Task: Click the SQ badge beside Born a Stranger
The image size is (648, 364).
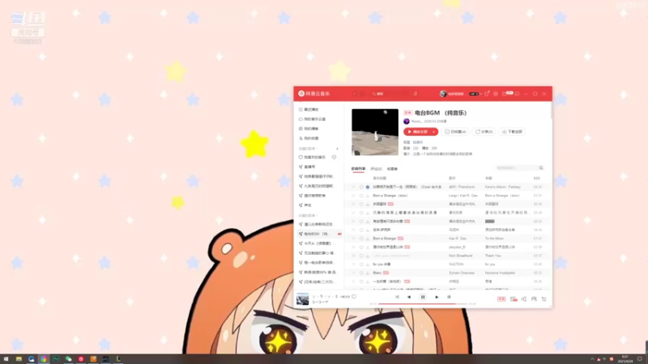Action: (x=400, y=239)
